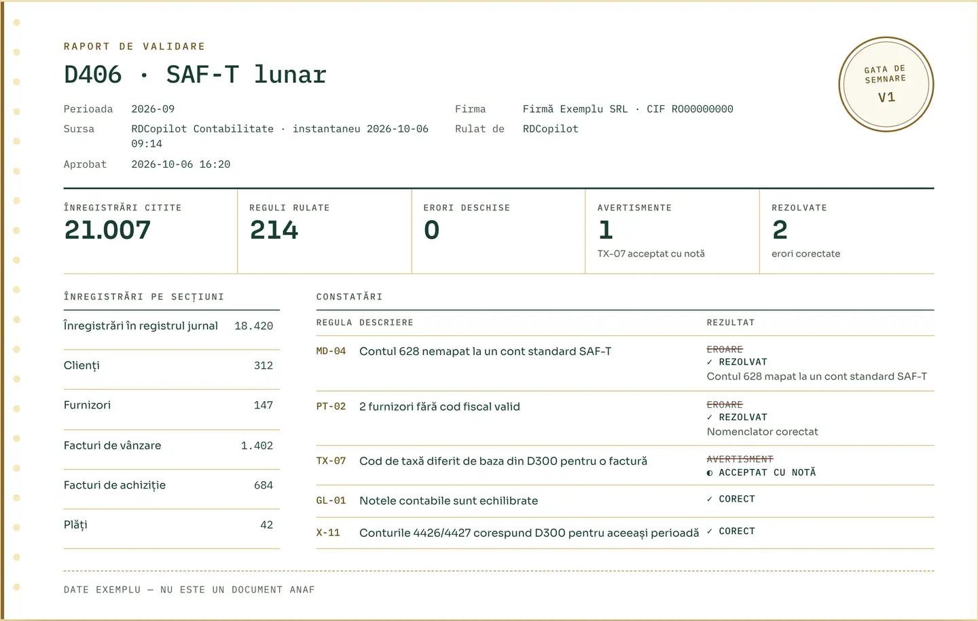Click the half-circle icon beside ACCEPTAT CU NOTĂ

710,473
